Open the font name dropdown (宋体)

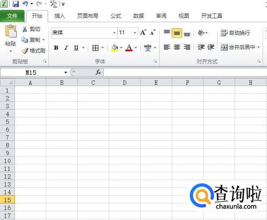click(x=114, y=33)
